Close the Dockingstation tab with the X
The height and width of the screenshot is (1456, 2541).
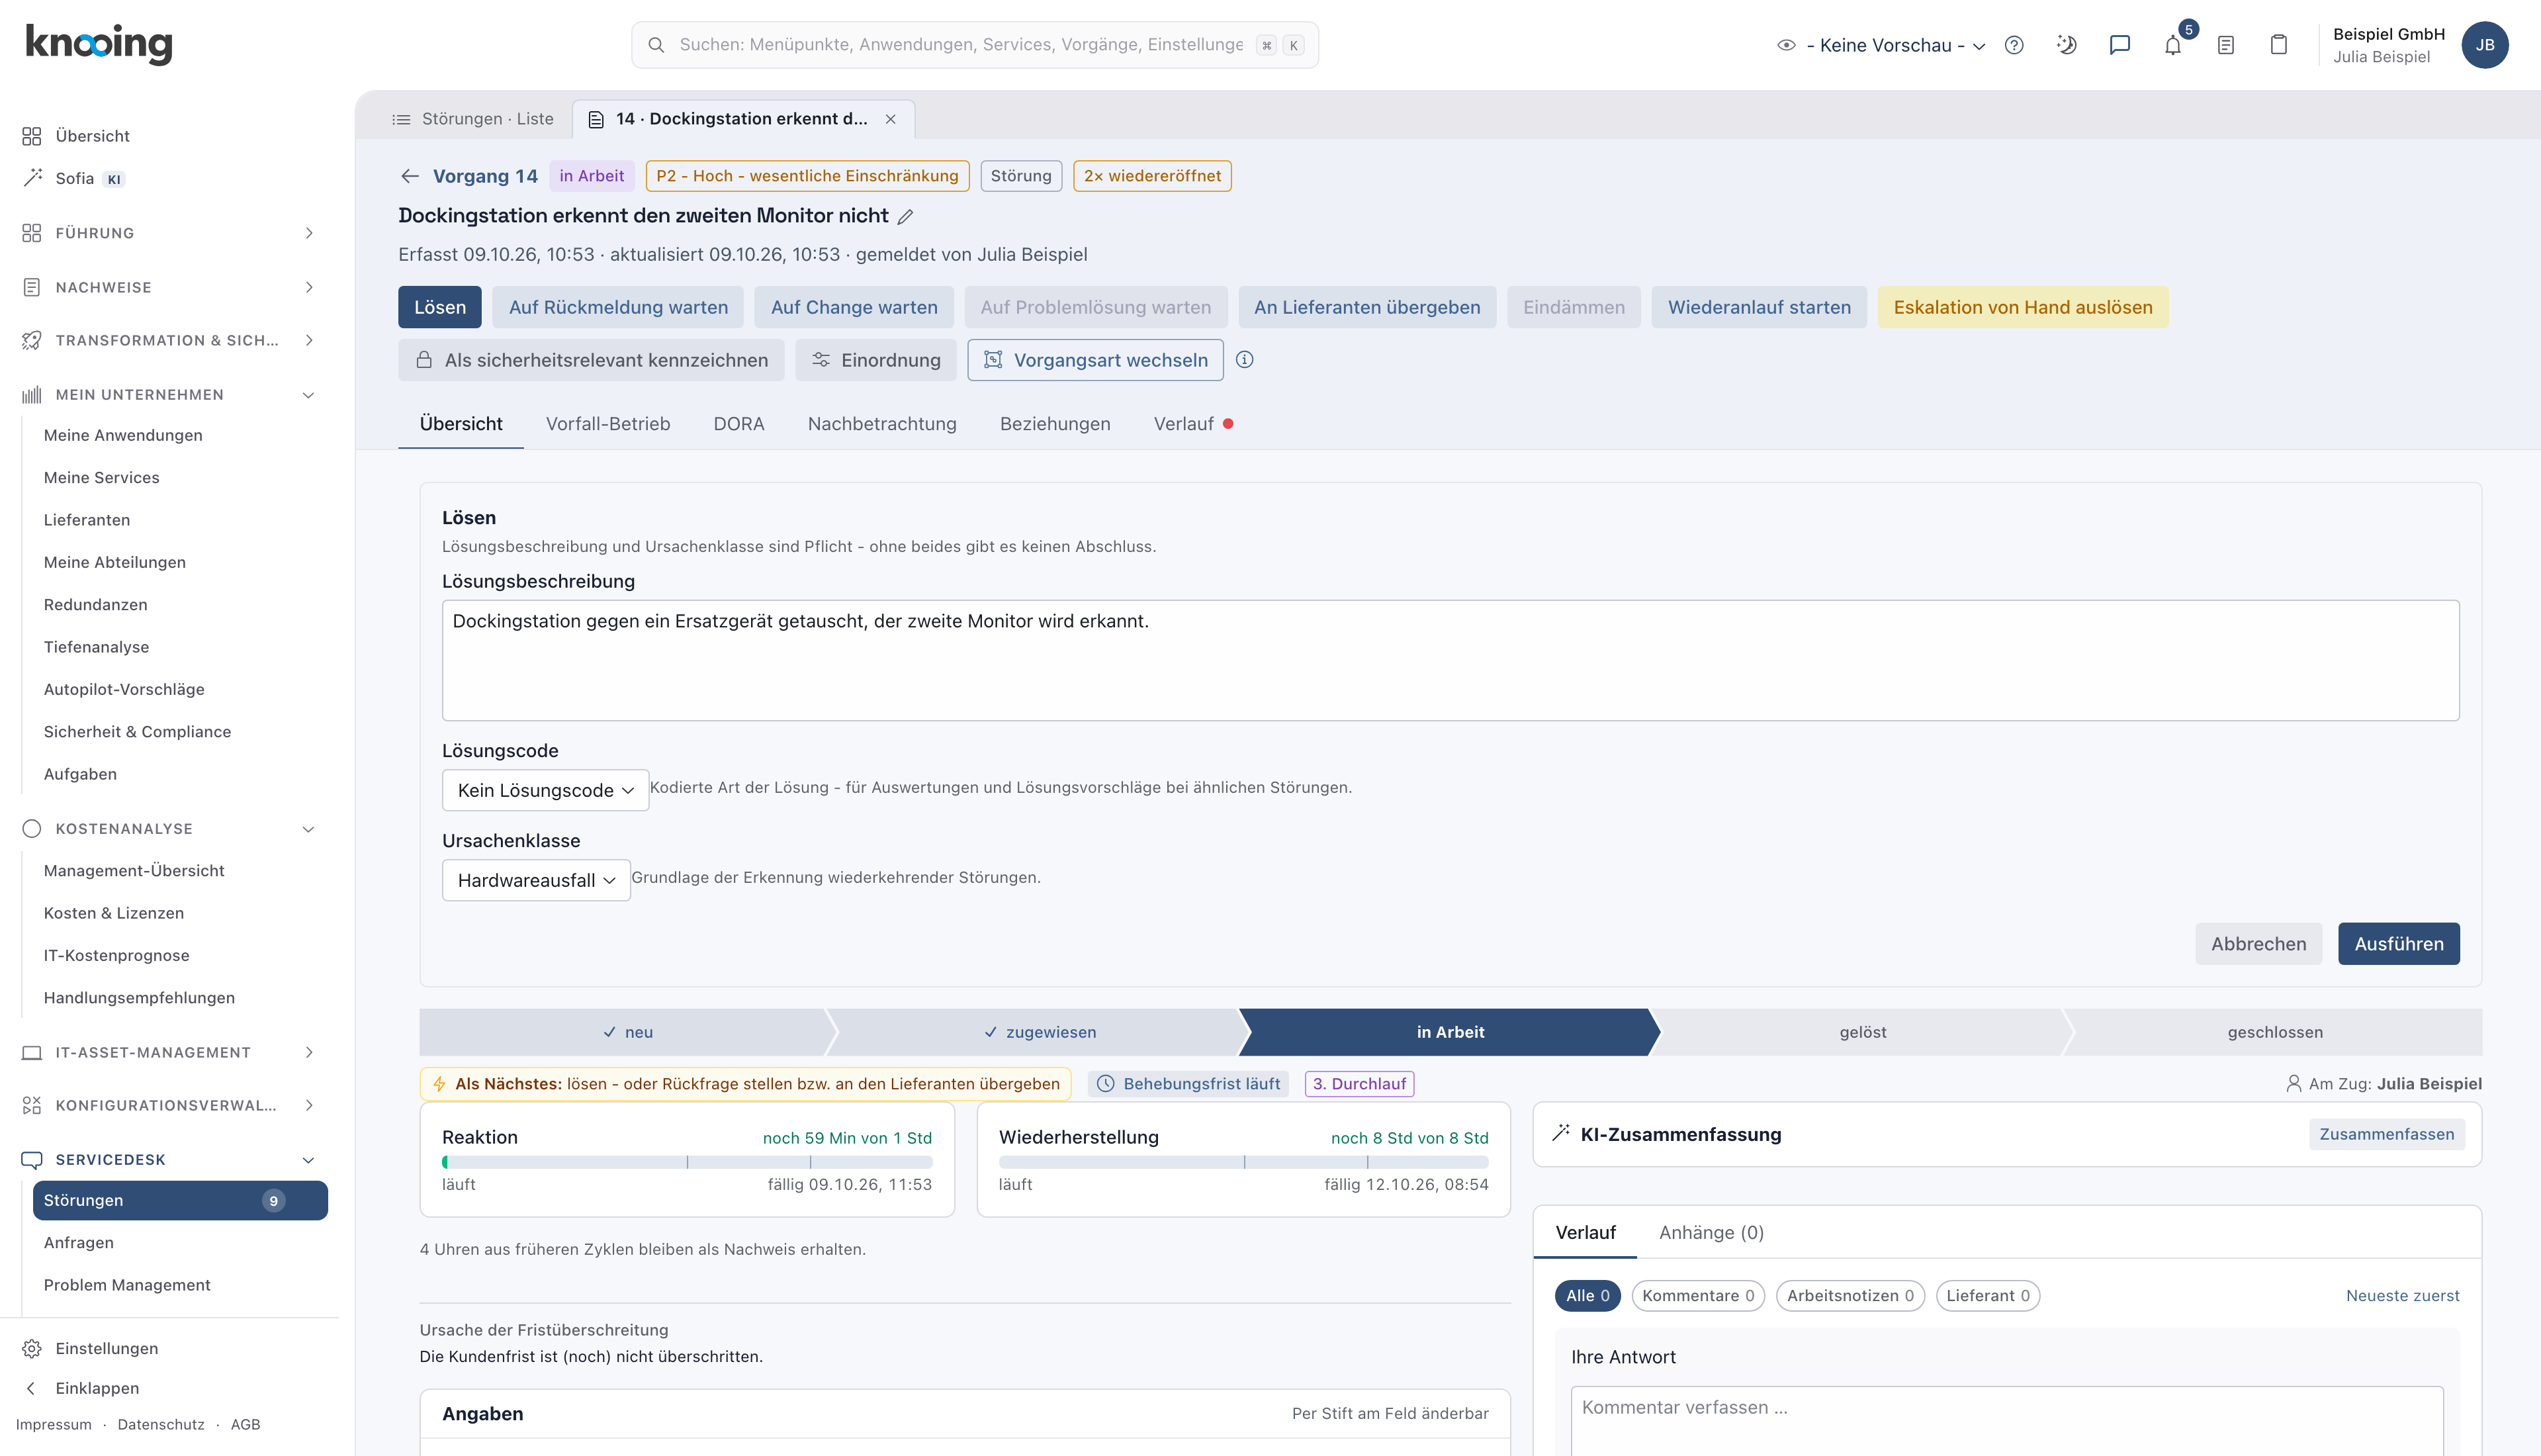[891, 119]
